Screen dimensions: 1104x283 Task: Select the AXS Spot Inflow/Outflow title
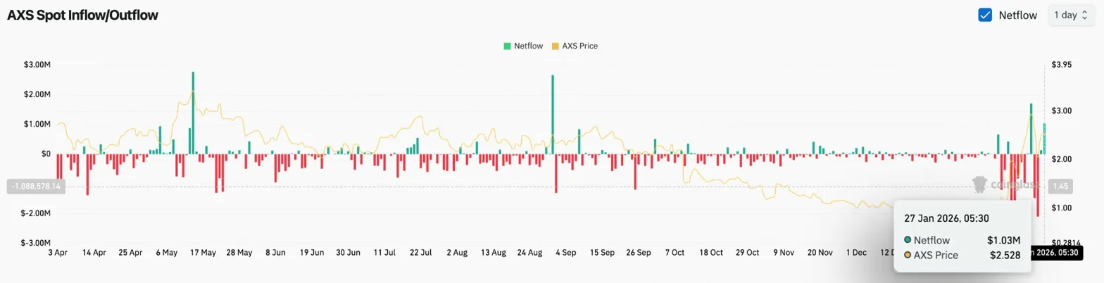82,15
